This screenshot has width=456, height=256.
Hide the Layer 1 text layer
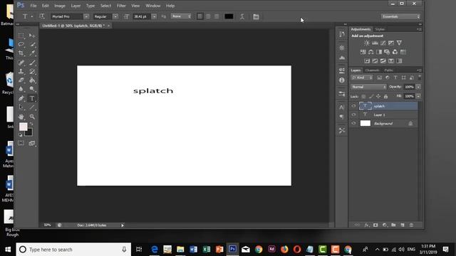(353, 114)
